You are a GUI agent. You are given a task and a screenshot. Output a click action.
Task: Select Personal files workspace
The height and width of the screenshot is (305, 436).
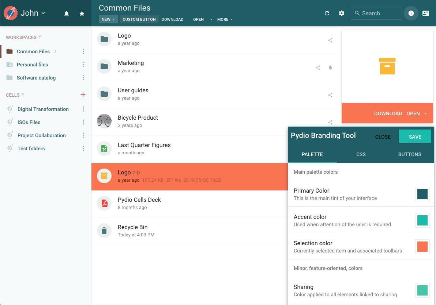tap(32, 65)
